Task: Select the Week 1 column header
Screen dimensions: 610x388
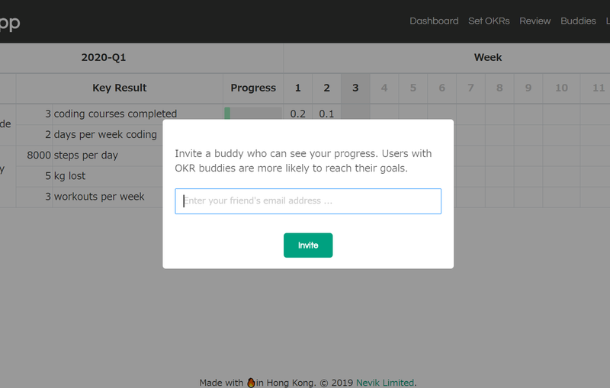Action: click(x=297, y=88)
